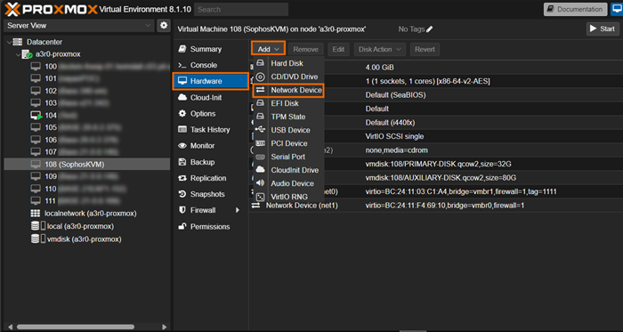Select Serial Port menu entry
This screenshot has width=623, height=332.
pyautogui.click(x=288, y=157)
